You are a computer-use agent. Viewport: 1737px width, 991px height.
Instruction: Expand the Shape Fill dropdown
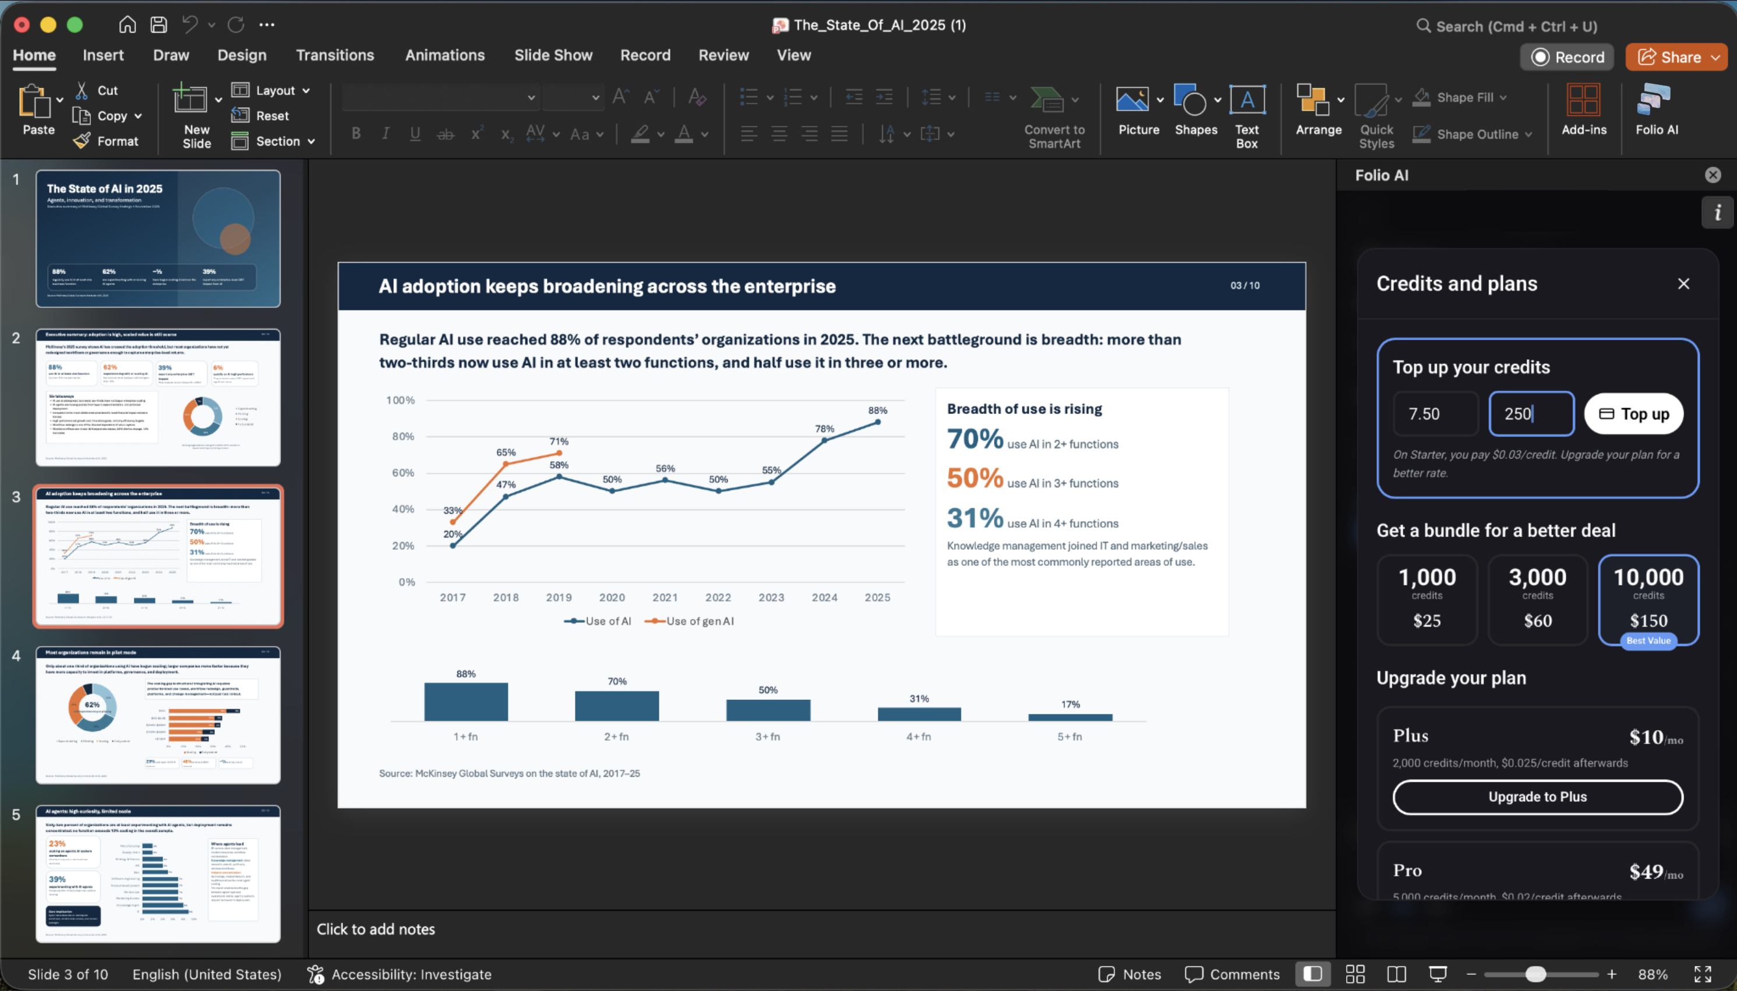(1503, 98)
